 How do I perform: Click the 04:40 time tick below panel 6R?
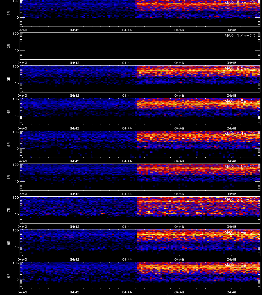pos(22,194)
